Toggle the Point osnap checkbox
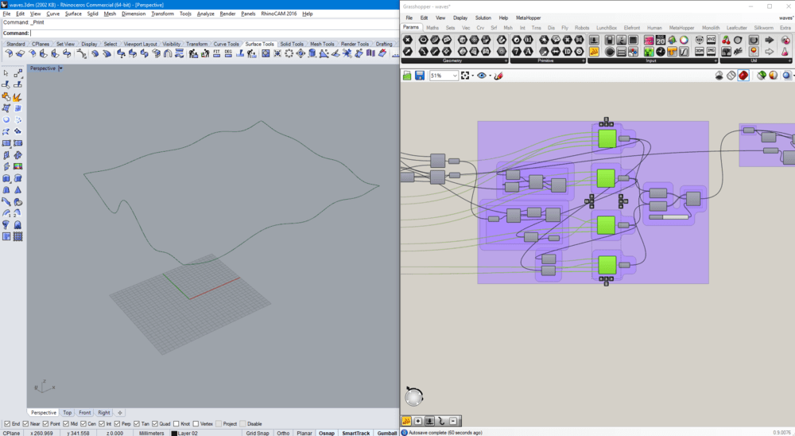Viewport: 795px width, 436px height. (45, 423)
